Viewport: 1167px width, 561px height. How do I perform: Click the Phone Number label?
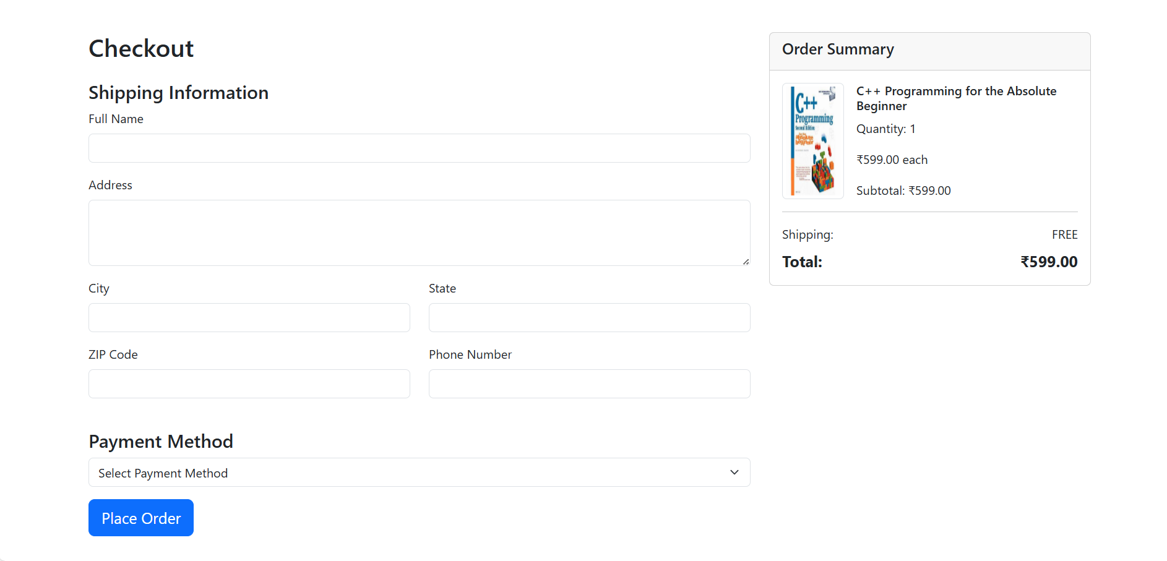click(470, 354)
